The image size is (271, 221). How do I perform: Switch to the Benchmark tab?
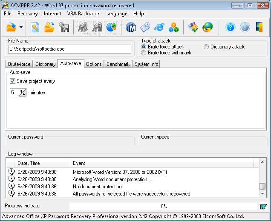click(x=118, y=64)
